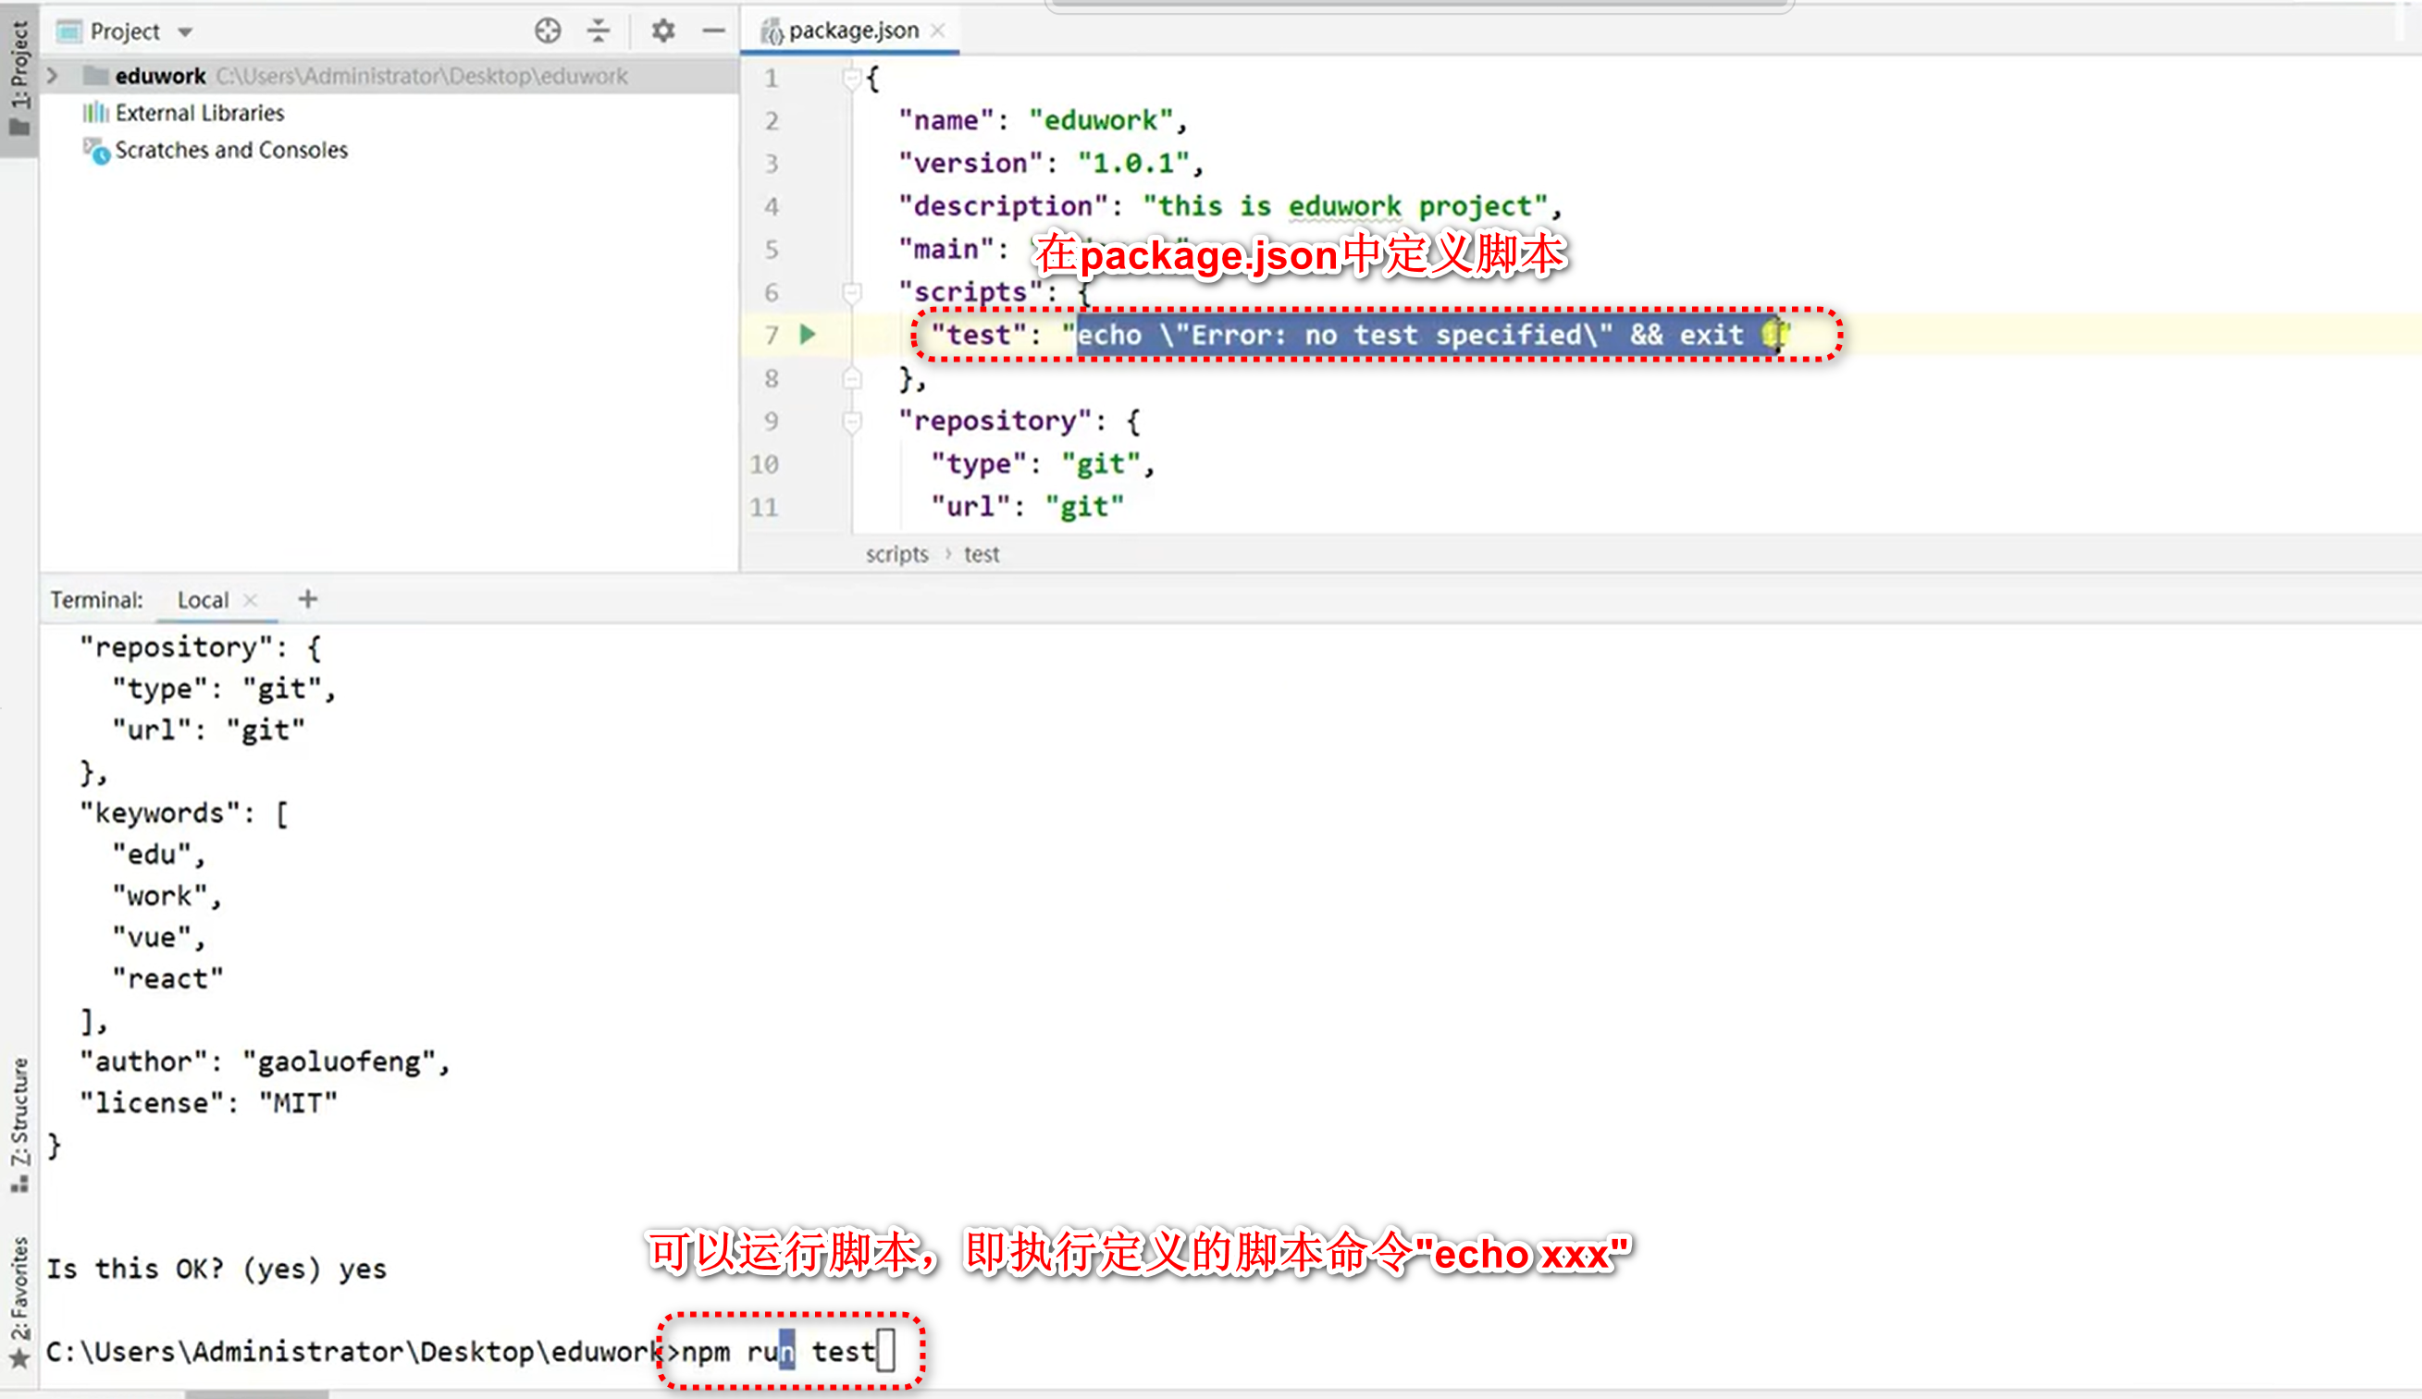Open the Project view dropdown
The width and height of the screenshot is (2422, 1399).
pos(184,31)
